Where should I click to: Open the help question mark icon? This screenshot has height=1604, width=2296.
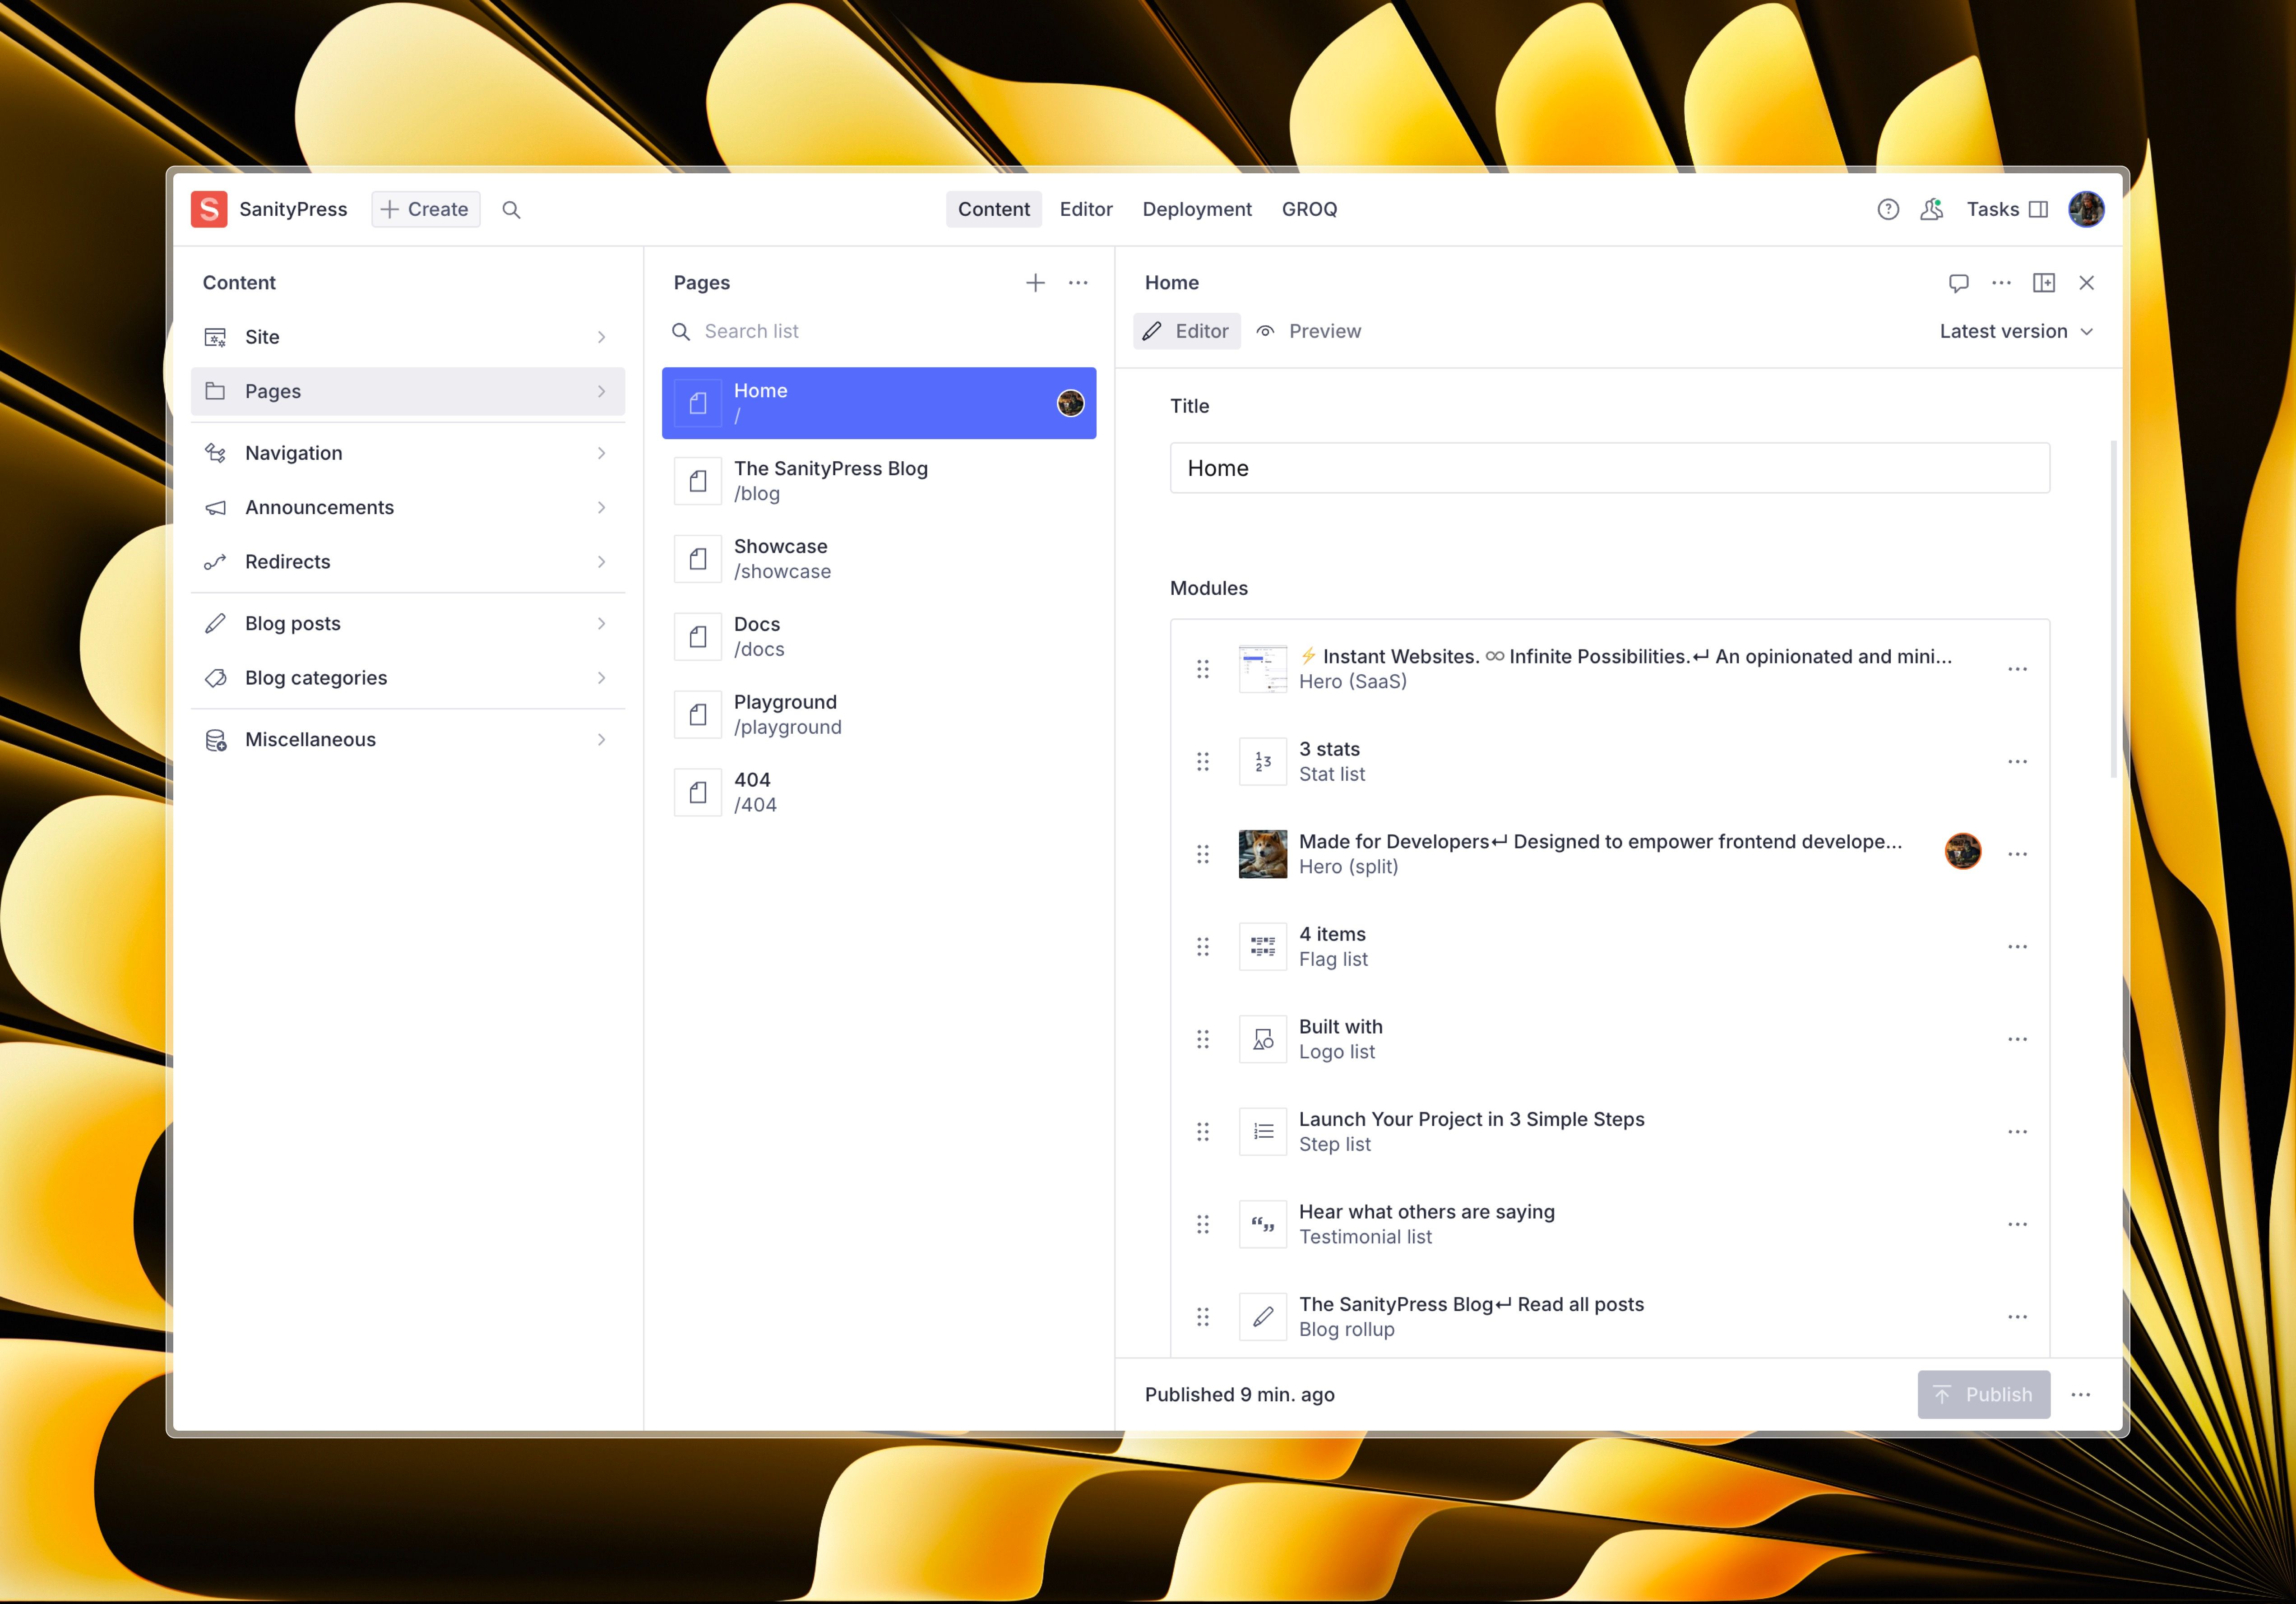point(1887,209)
